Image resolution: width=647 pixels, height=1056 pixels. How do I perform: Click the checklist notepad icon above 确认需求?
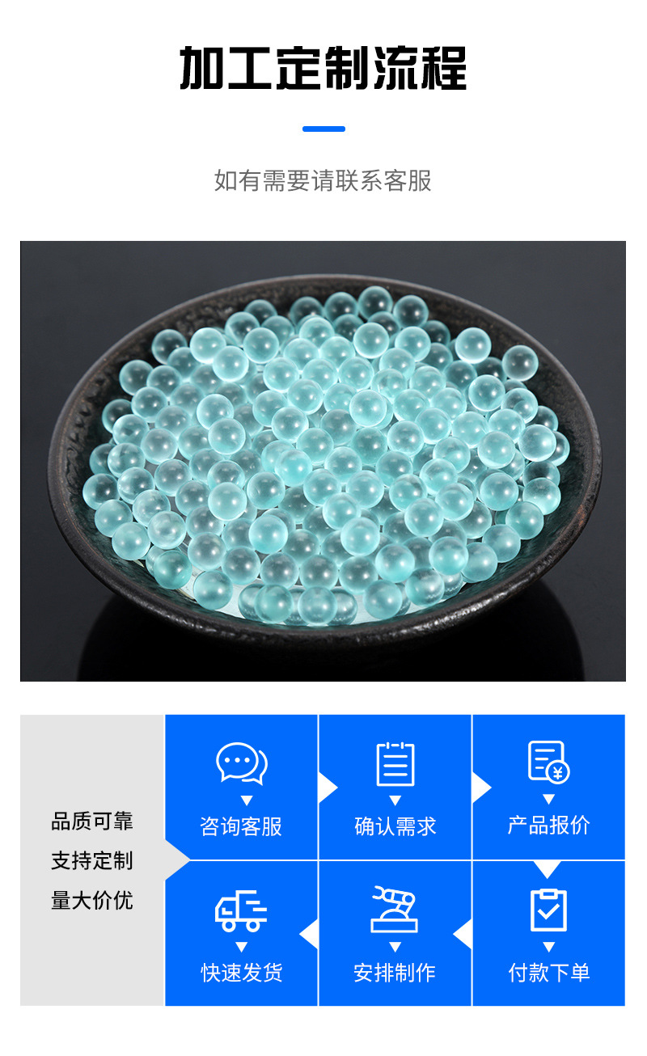pos(395,763)
